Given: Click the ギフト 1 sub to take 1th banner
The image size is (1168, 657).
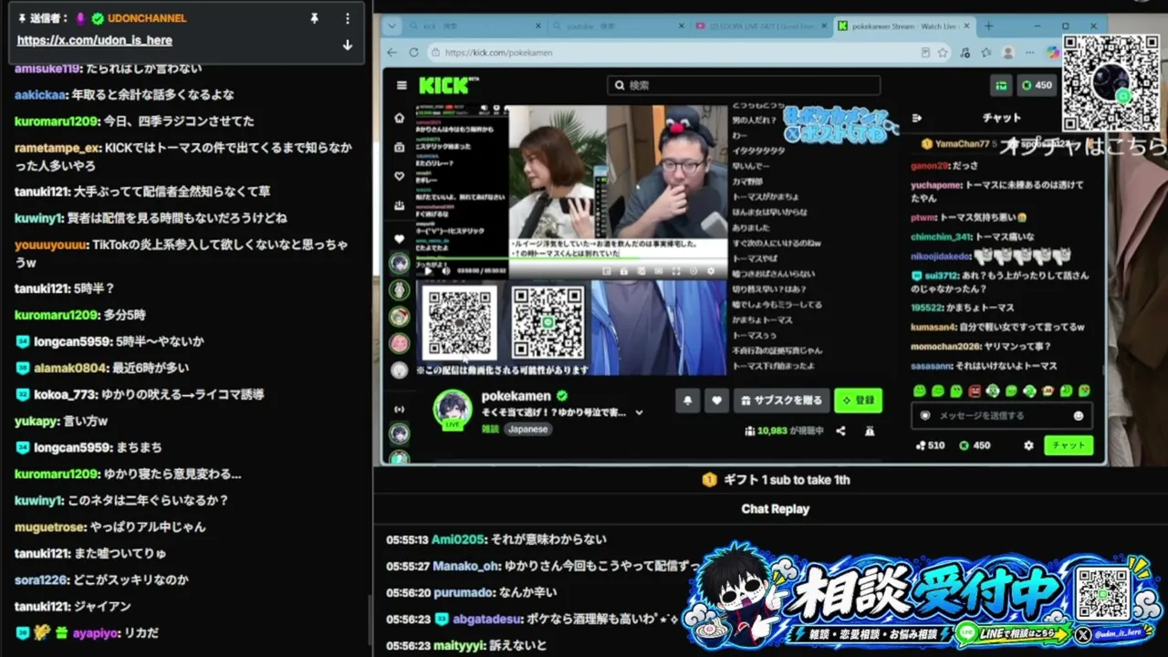Looking at the screenshot, I should click(x=776, y=480).
